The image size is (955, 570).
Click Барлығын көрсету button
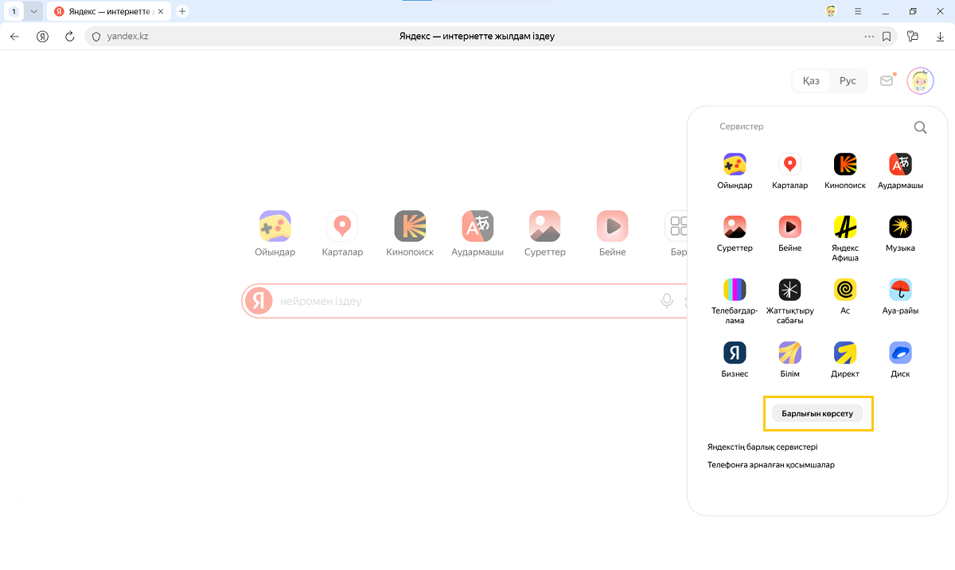tap(817, 414)
